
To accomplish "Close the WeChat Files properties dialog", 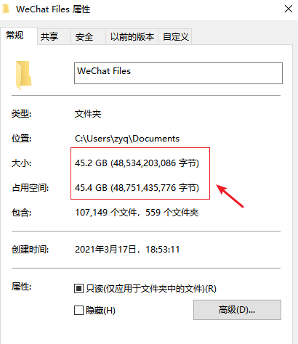I will pyautogui.click(x=289, y=9).
